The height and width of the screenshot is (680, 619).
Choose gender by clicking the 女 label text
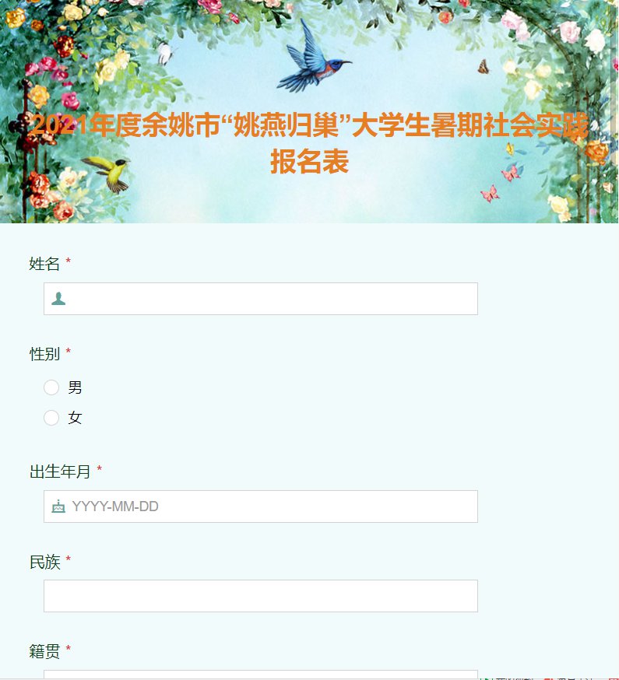pos(75,418)
